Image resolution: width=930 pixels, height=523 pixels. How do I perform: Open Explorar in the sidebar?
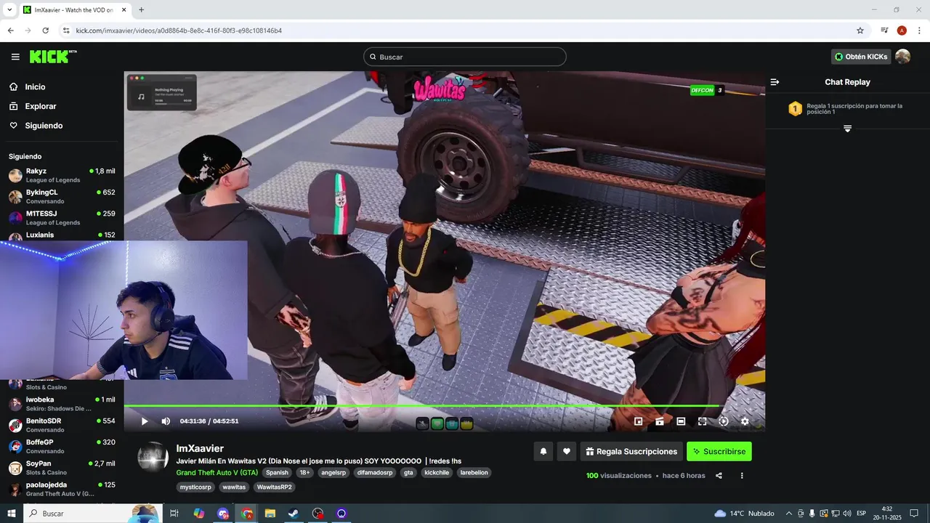click(41, 106)
